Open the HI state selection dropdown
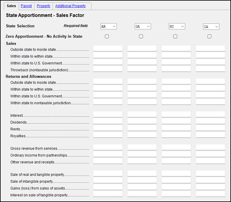The width and height of the screenshot is (231, 202). point(177,26)
